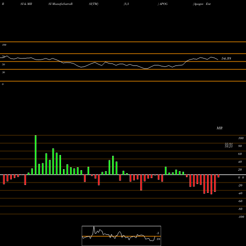
Task: Click the end point of the RSI line
Action: click(x=218, y=60)
